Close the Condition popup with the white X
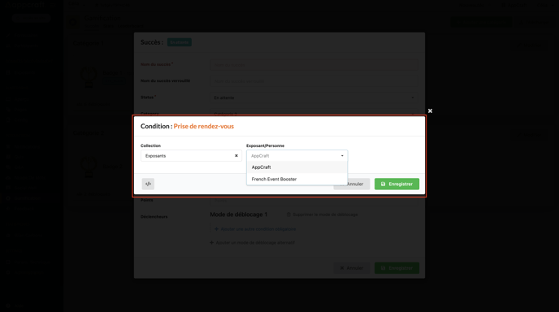Viewport: 559px width, 312px height. tap(430, 110)
